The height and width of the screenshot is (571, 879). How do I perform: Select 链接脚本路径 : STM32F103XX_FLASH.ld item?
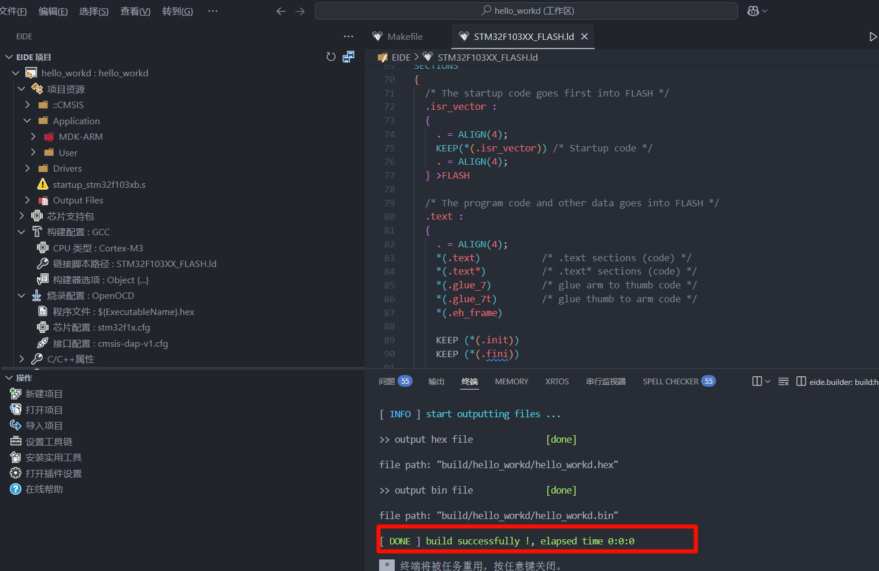(135, 264)
